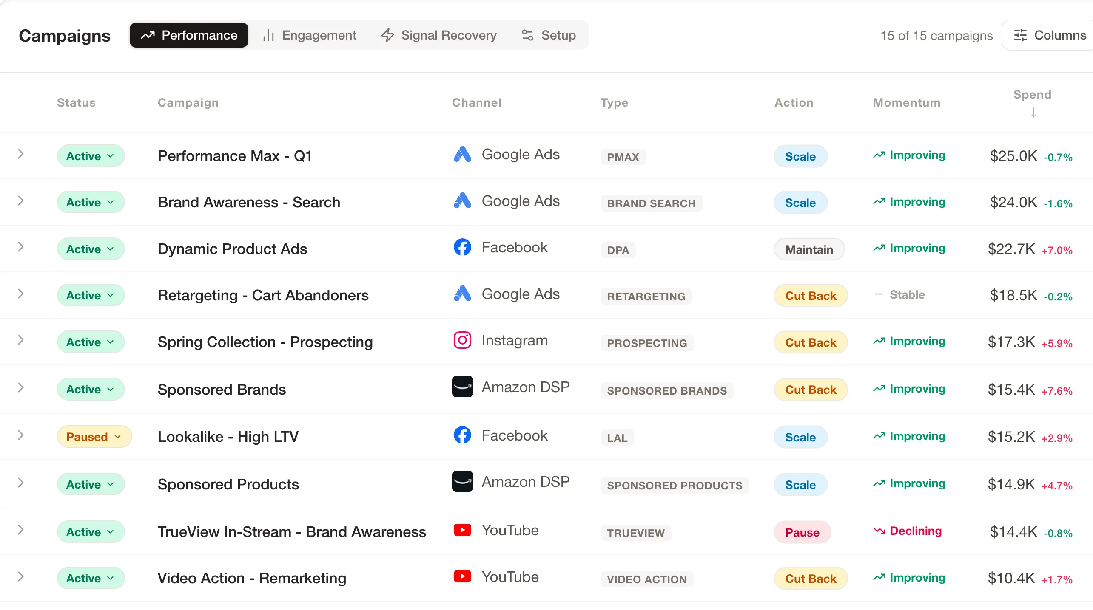Click Spend column sort arrow
This screenshot has height=610, width=1093.
tap(1033, 113)
